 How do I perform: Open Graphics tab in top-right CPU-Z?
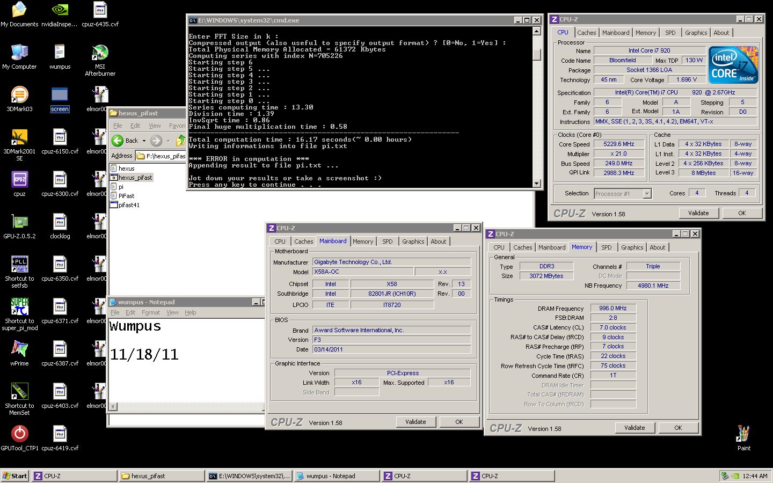click(x=696, y=33)
